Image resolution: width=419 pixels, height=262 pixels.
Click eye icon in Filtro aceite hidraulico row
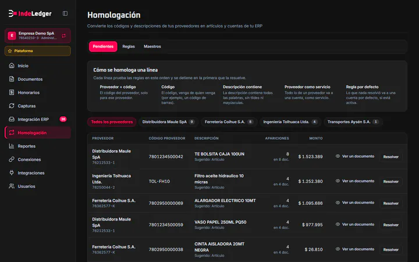tap(338, 181)
